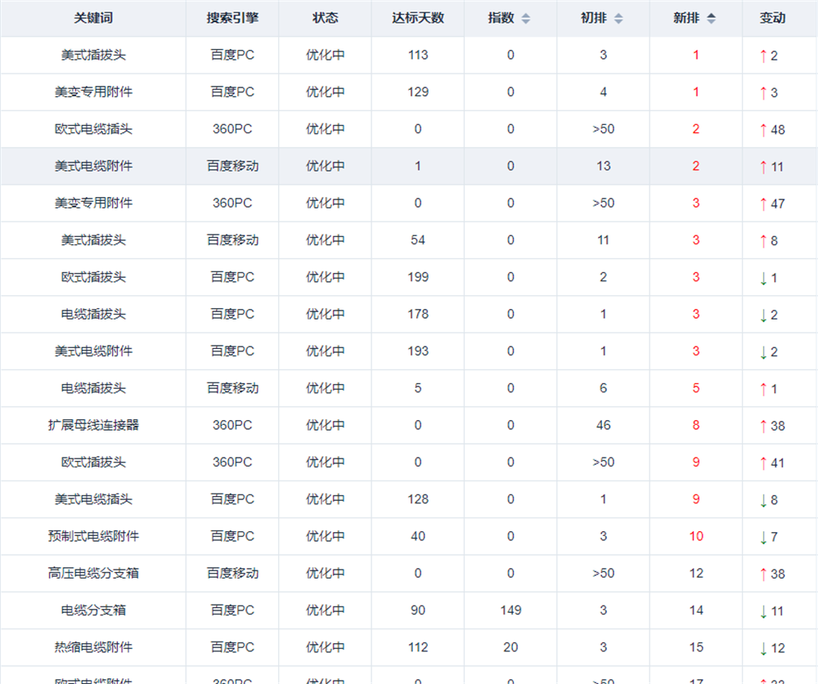818x684 pixels.
Task: Click 360PC in the 扩展母线连接器 row
Action: pos(232,425)
